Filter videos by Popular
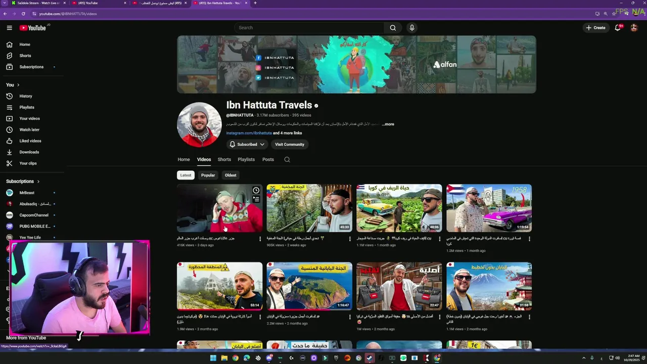Screen dimensions: 647x364 [x=208, y=175]
